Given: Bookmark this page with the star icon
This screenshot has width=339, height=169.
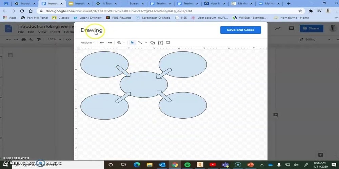Looking at the screenshot, I should pyautogui.click(x=300, y=11).
